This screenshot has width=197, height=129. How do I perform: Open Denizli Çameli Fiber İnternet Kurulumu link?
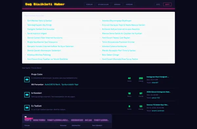[45, 38]
